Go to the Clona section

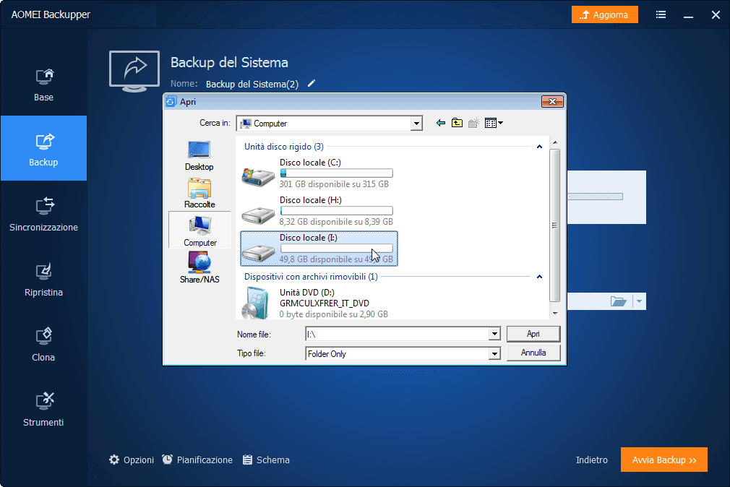point(43,344)
